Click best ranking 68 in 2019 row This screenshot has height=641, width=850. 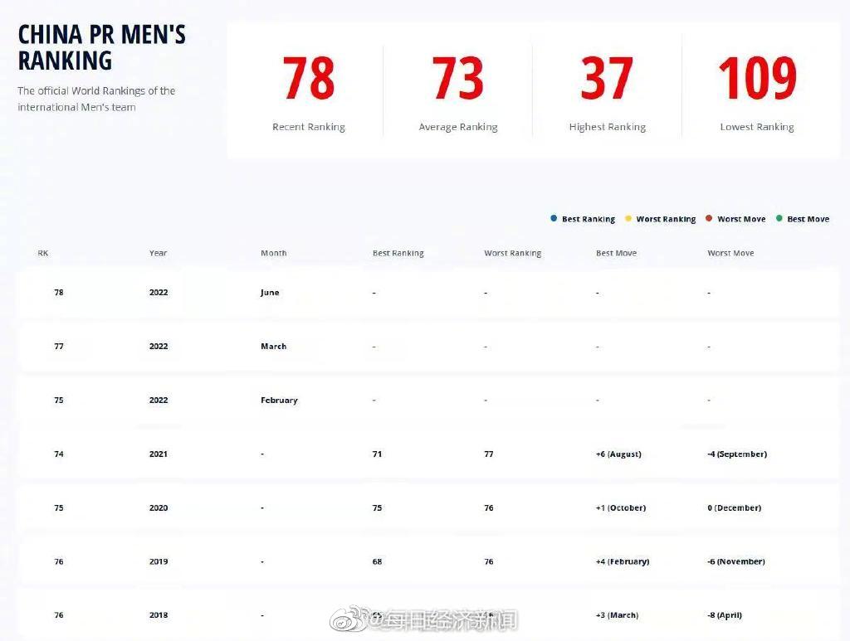point(378,562)
